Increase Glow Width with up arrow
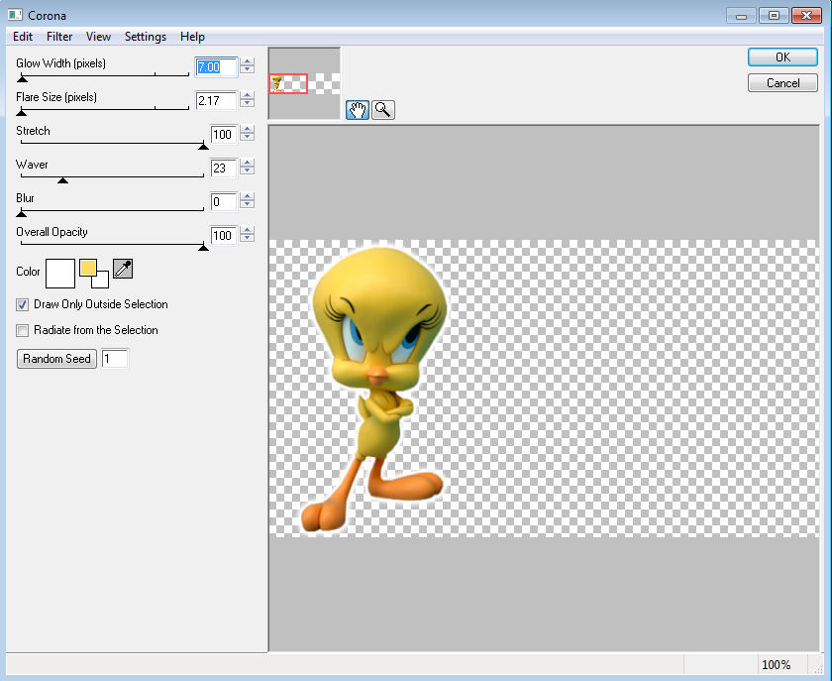This screenshot has height=681, width=832. 248,62
